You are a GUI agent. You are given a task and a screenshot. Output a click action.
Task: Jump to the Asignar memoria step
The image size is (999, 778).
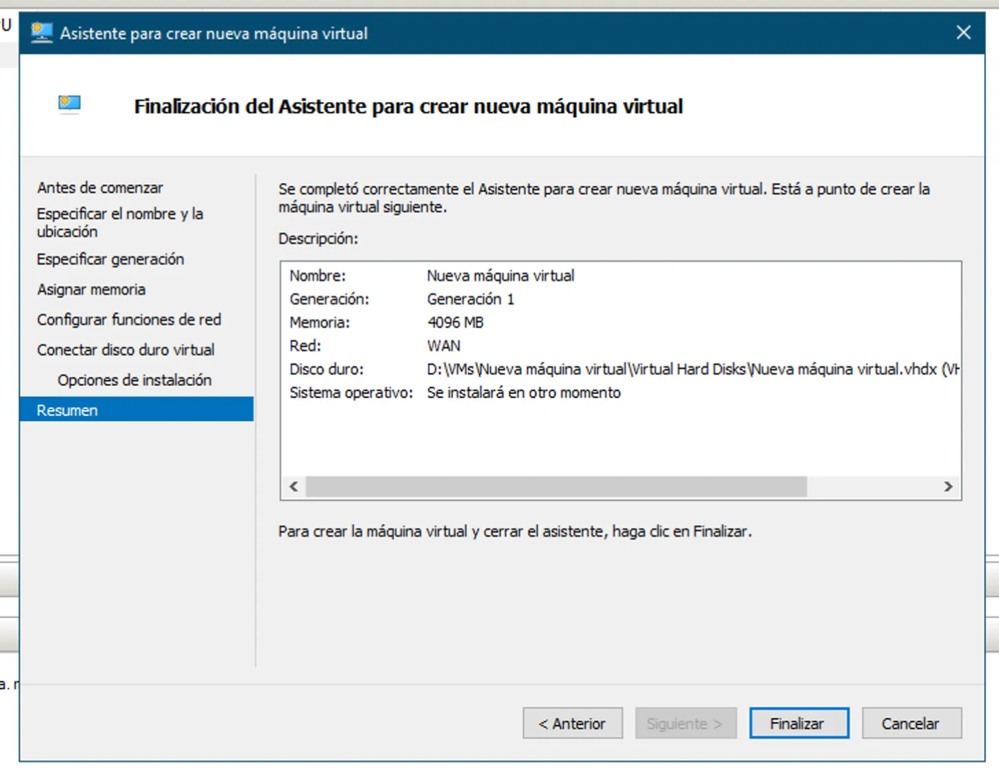(x=91, y=290)
